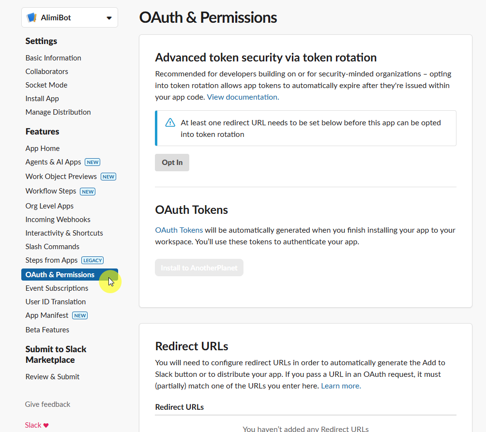The height and width of the screenshot is (432, 486).
Task: Open Interactivity & Shortcuts settings
Action: point(64,233)
